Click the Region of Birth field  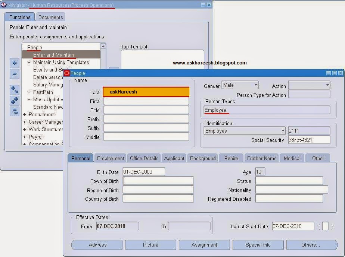[x=158, y=190]
